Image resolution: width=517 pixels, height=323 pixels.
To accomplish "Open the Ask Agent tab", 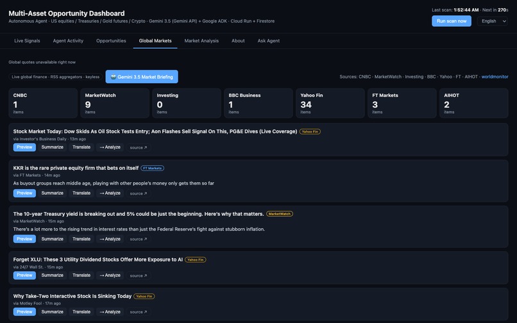I will click(268, 41).
